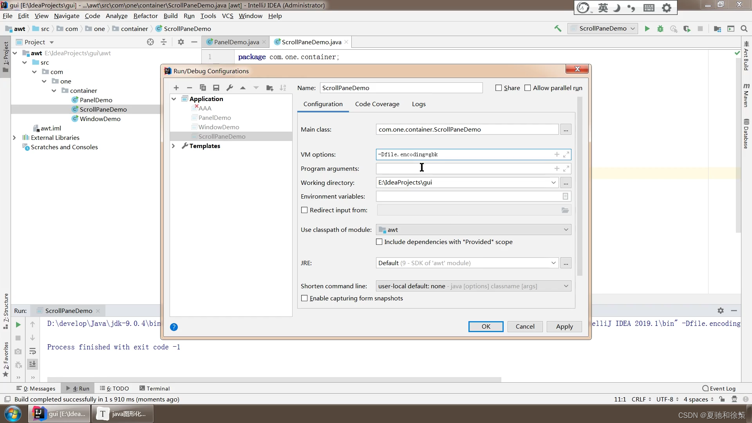Click inside the Program arguments field
Viewport: 752px width, 423px height.
click(450, 168)
